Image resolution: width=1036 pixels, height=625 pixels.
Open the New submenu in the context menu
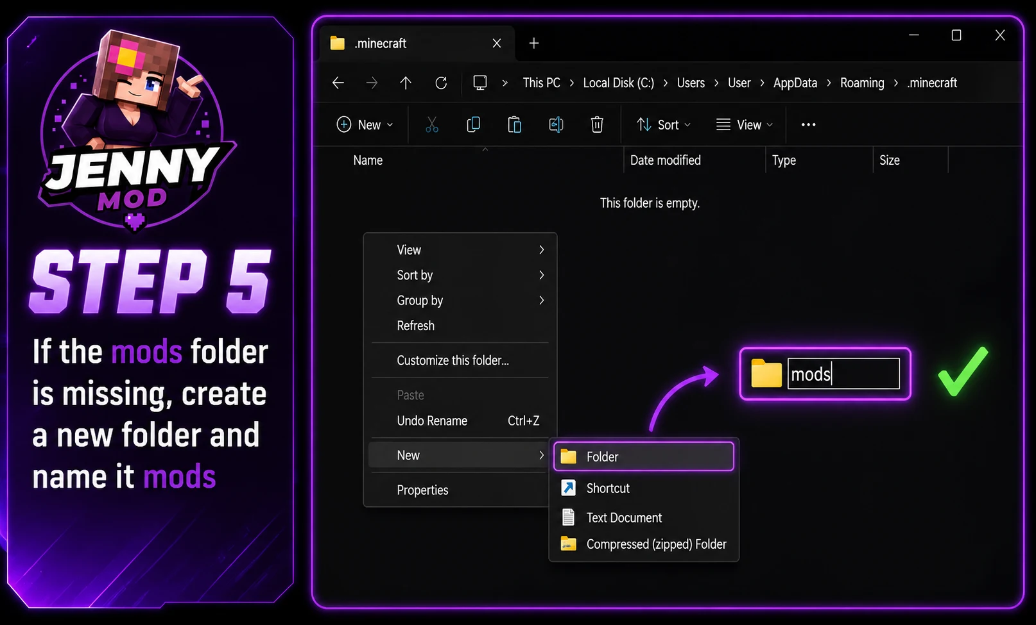pyautogui.click(x=460, y=455)
